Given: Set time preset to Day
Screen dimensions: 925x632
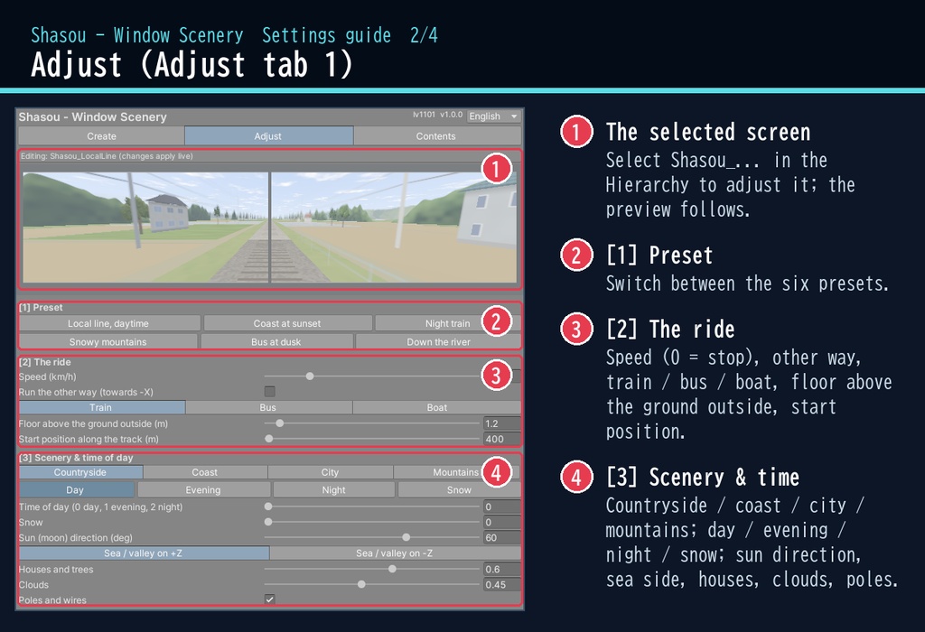Looking at the screenshot, I should click(77, 489).
